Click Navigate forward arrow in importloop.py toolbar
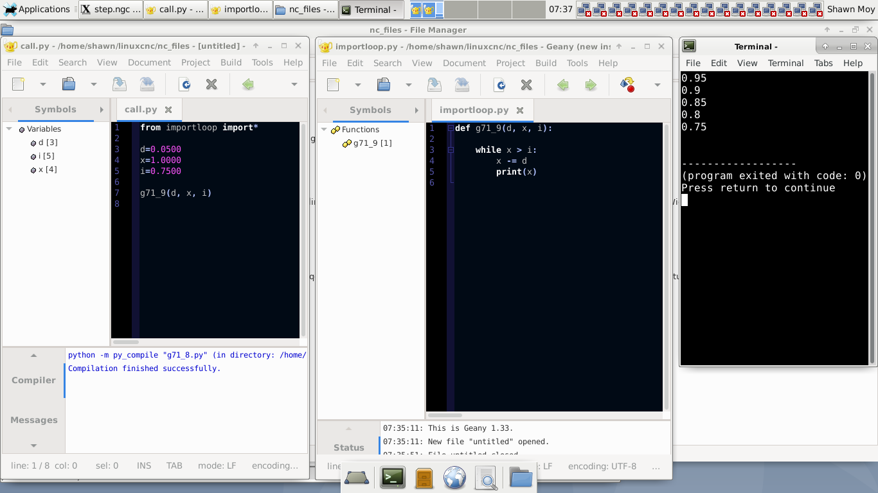Screen dimensions: 878x493 (x=591, y=85)
